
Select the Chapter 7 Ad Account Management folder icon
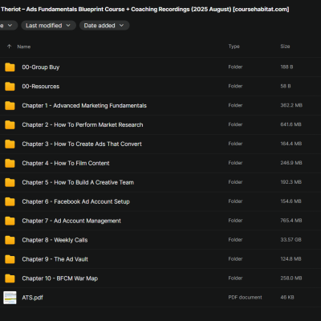pos(10,221)
